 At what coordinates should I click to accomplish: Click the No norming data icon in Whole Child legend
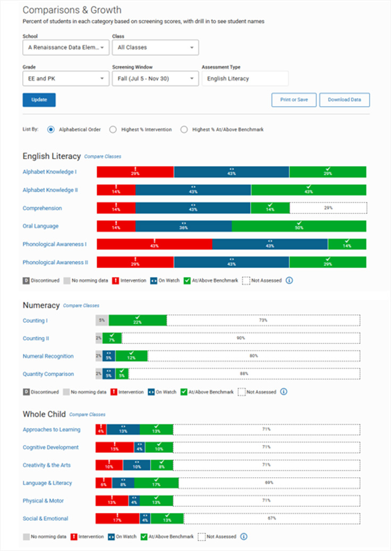click(26, 537)
